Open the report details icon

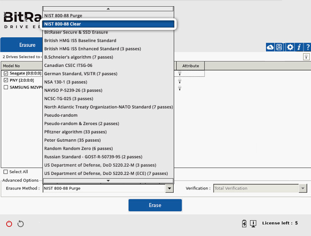click(279, 47)
